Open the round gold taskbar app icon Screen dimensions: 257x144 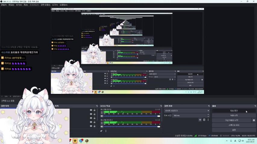pyautogui.click(x=87, y=141)
